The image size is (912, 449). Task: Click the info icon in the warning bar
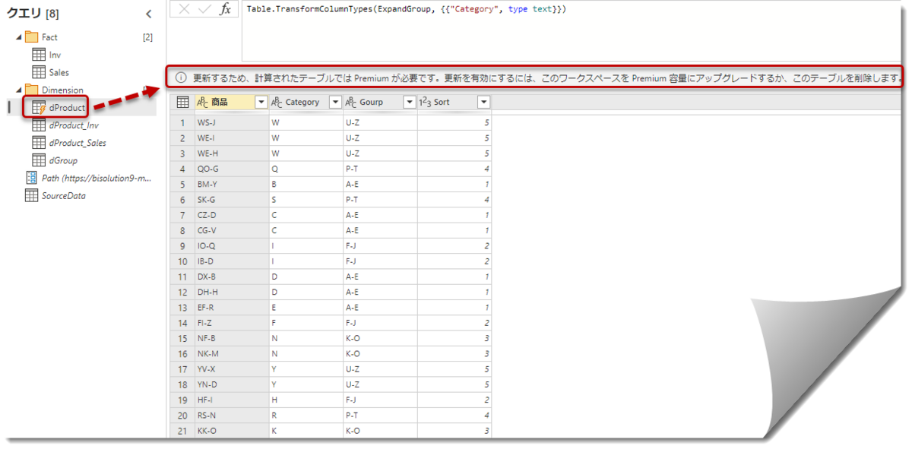click(181, 77)
